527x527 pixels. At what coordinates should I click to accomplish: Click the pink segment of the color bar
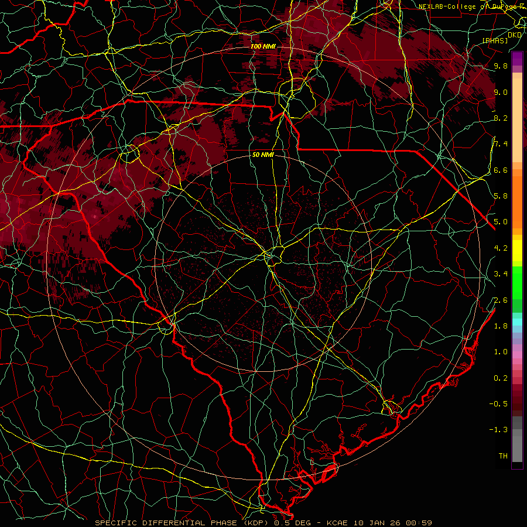[x=517, y=354]
